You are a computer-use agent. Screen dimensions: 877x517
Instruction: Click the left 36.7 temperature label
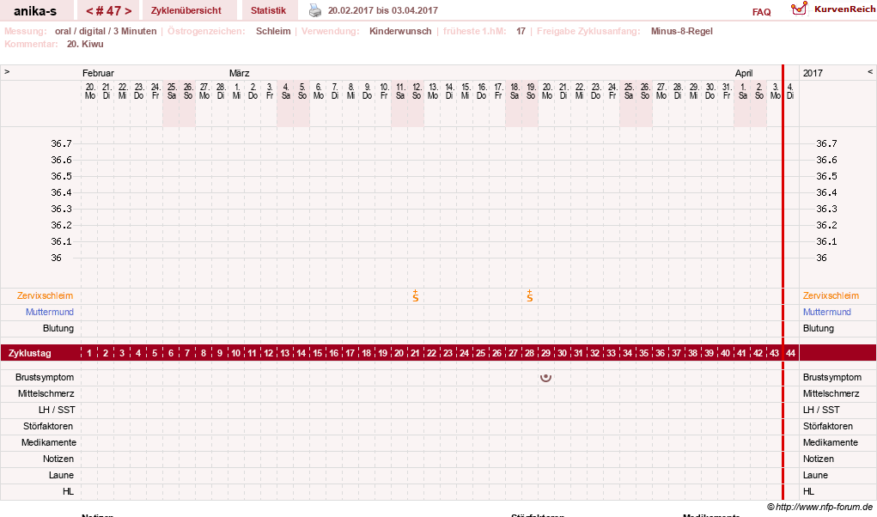[62, 143]
